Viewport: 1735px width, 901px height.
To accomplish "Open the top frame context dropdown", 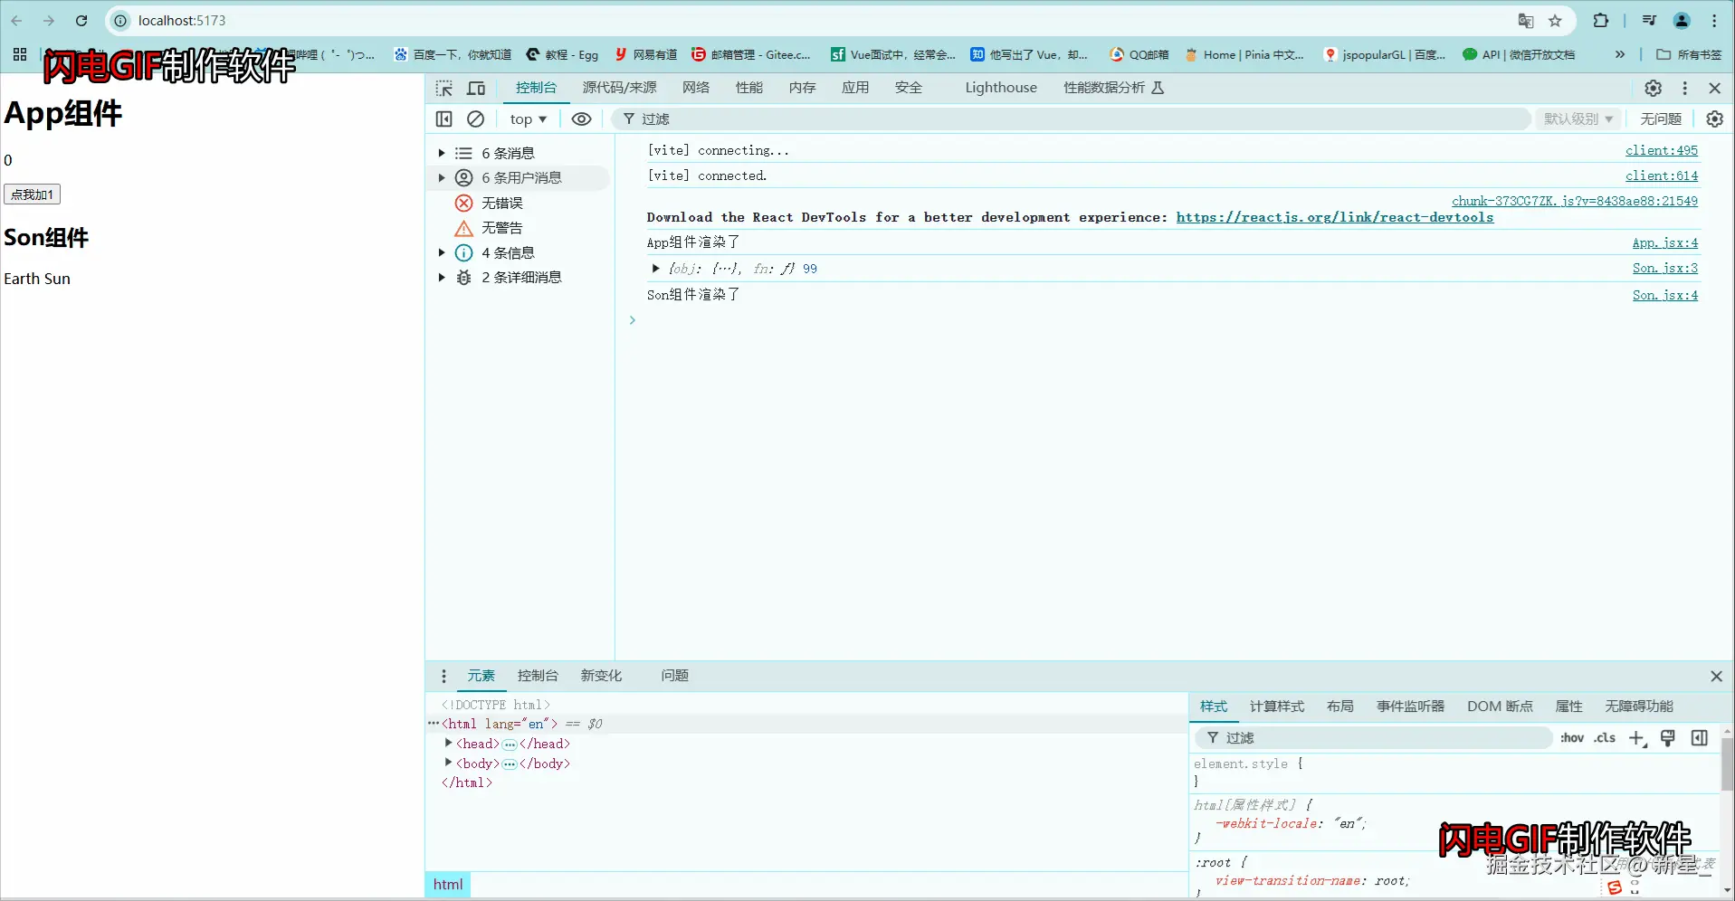I will pos(528,119).
